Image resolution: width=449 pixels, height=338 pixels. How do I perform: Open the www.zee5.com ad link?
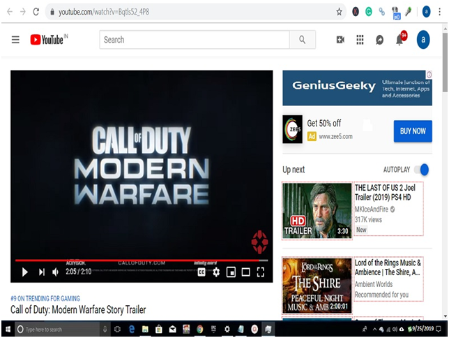point(335,136)
